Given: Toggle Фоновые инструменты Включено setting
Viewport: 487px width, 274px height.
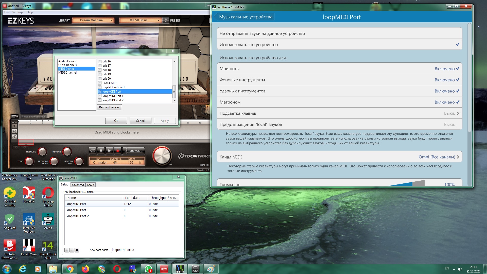Looking at the screenshot, I should click(339, 80).
